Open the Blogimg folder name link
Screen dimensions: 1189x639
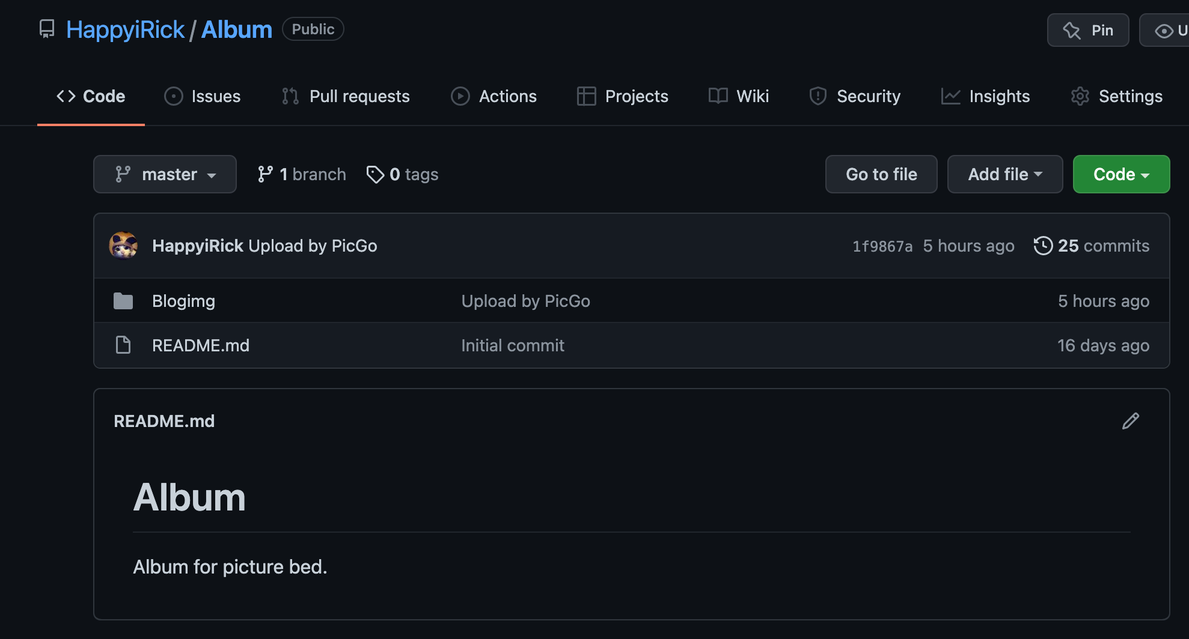click(183, 301)
